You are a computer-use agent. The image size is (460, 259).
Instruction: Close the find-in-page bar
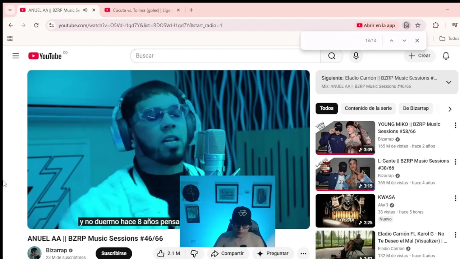(x=417, y=41)
